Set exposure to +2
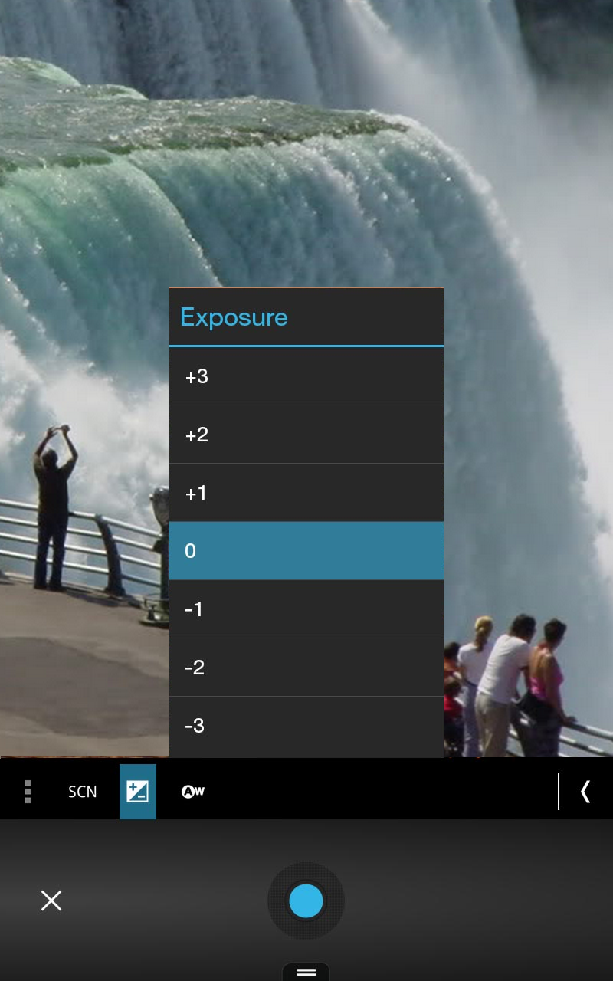Viewport: 613px width, 981px height. pyautogui.click(x=306, y=434)
